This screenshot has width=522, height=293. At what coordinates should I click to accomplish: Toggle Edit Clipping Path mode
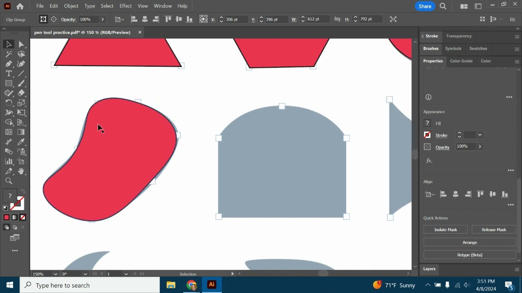43,19
